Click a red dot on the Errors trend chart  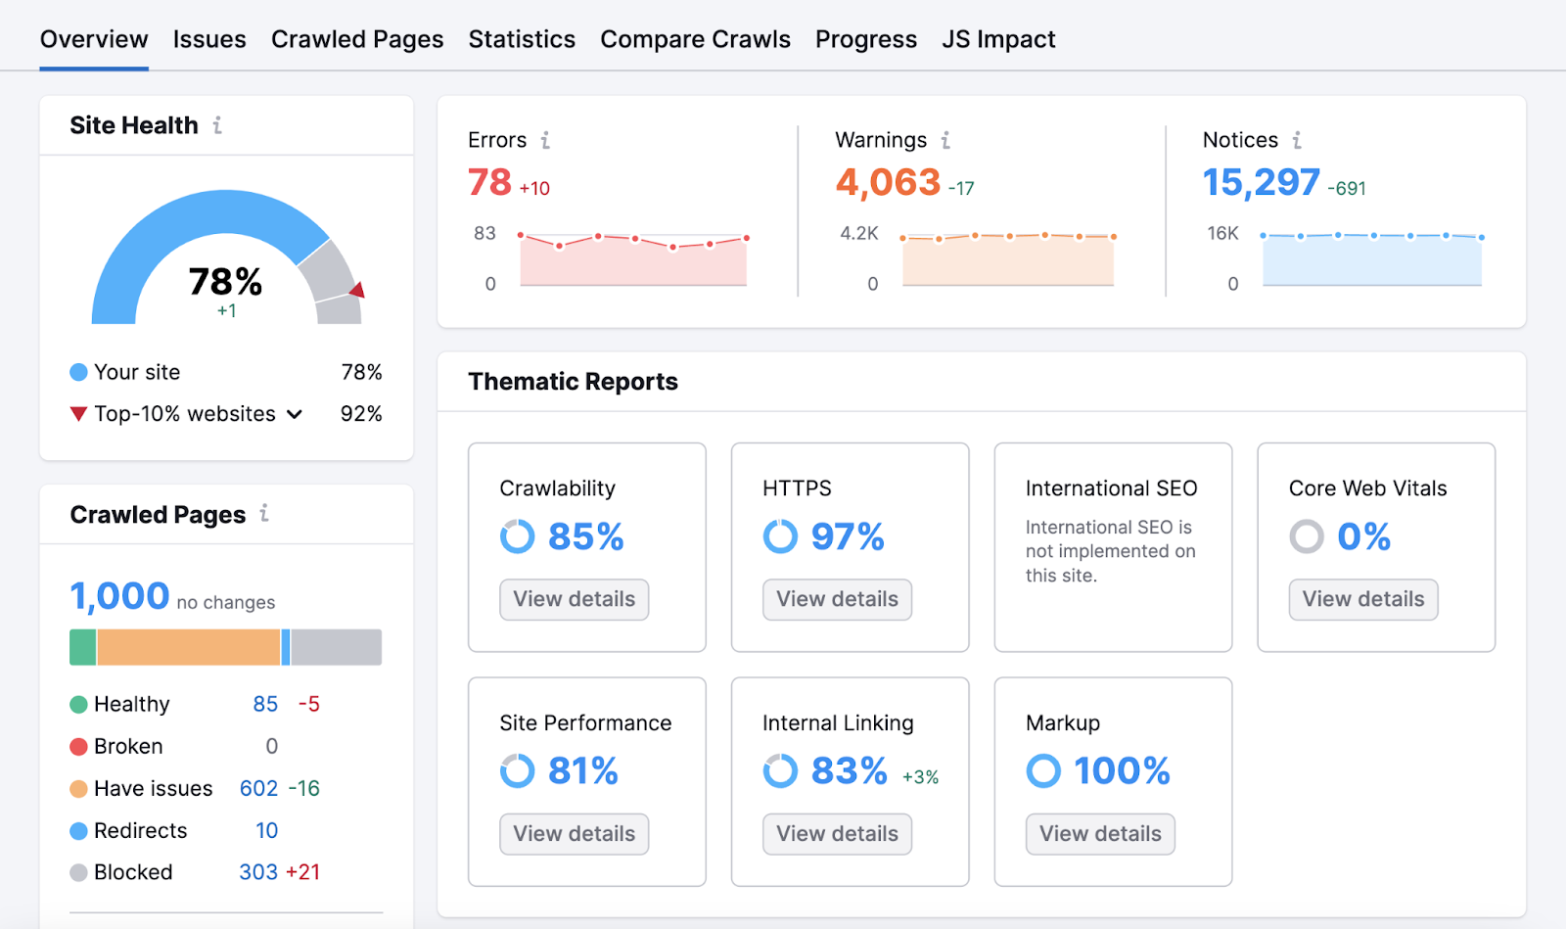(x=598, y=236)
